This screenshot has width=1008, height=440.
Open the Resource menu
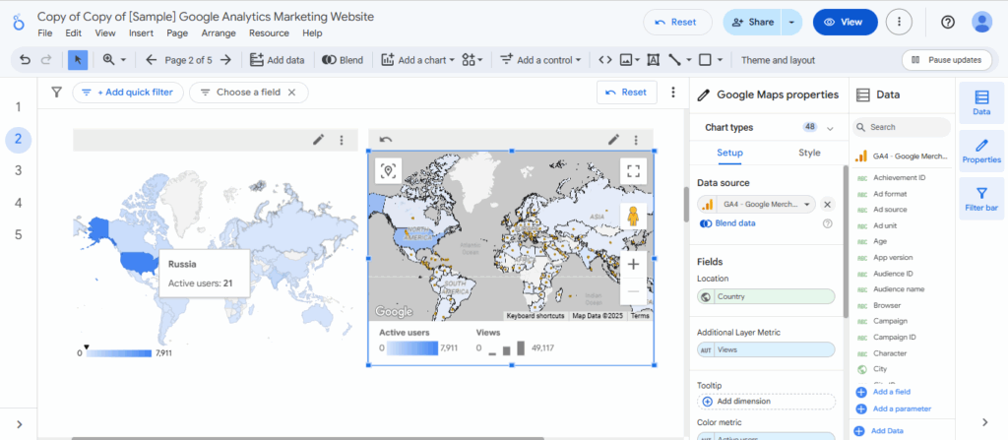tap(269, 32)
